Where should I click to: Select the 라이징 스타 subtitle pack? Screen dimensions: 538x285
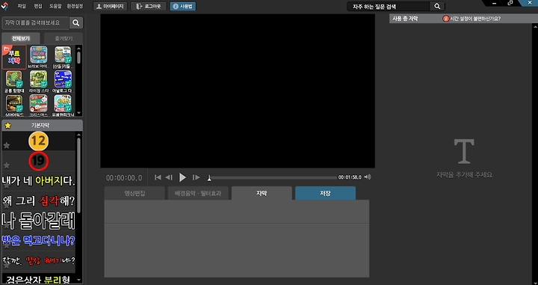coord(39,82)
